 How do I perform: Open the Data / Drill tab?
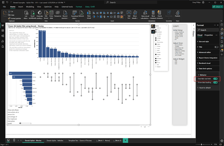90,7
